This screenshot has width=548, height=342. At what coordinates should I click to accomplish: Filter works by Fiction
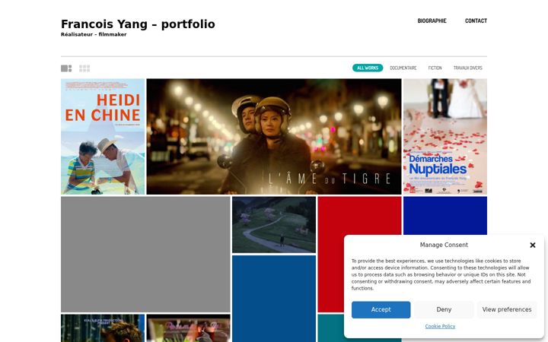click(435, 68)
